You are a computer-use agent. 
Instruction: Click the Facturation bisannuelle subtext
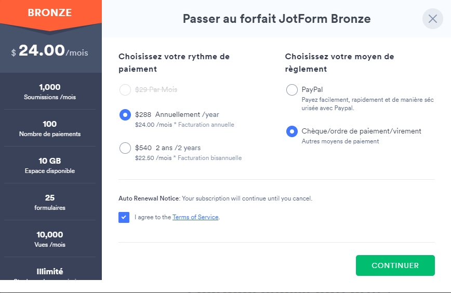210,158
